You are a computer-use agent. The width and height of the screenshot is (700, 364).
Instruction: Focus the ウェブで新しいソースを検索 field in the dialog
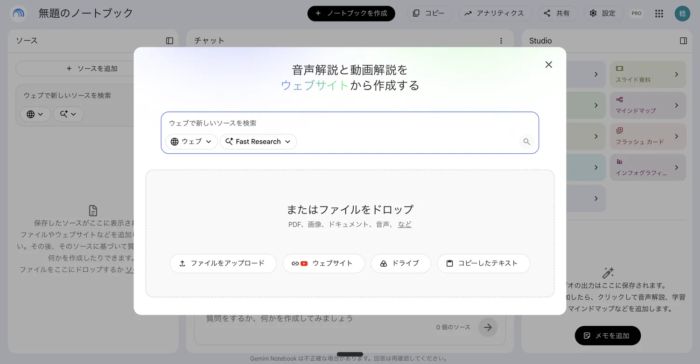pyautogui.click(x=350, y=124)
